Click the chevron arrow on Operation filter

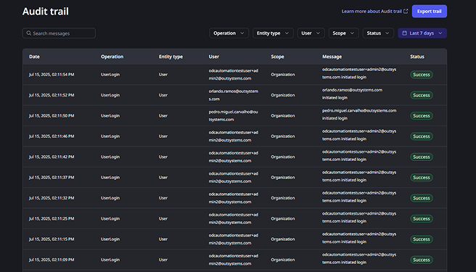click(x=242, y=33)
